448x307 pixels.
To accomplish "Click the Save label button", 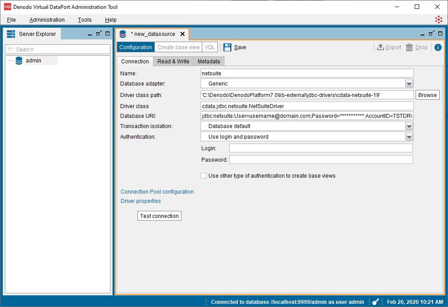I will [240, 47].
